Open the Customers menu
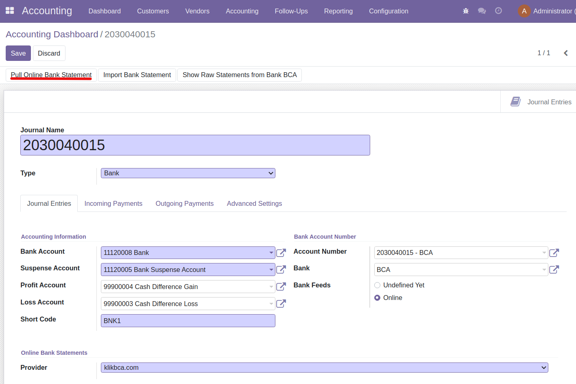 pyautogui.click(x=153, y=11)
